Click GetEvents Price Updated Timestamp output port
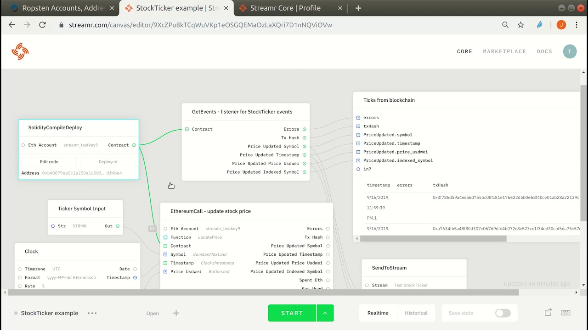The image size is (588, 330). (305, 155)
